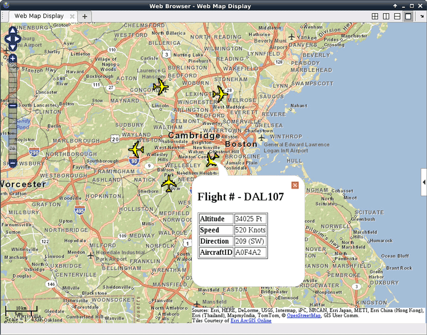The width and height of the screenshot is (427, 335).
Task: Open a new tab with plus button
Action: click(x=85, y=17)
